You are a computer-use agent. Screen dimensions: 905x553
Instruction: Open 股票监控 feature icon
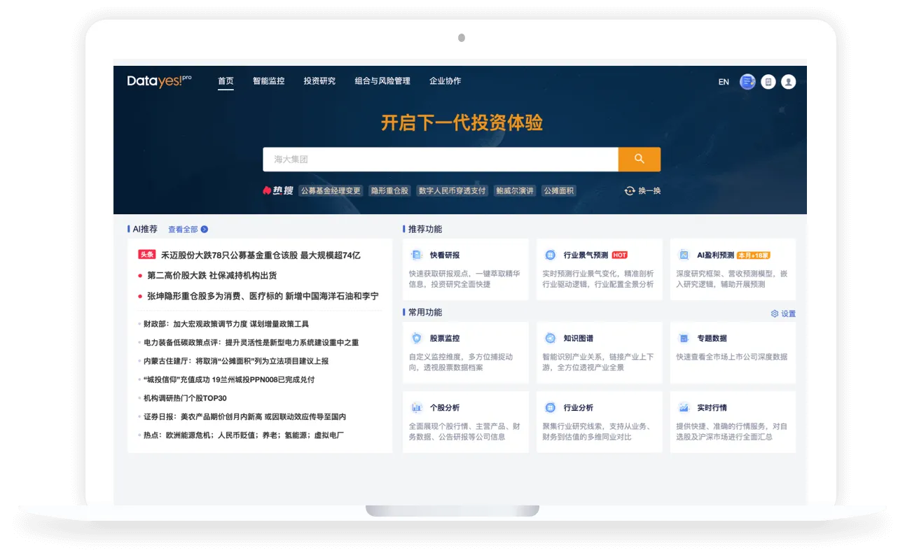416,338
